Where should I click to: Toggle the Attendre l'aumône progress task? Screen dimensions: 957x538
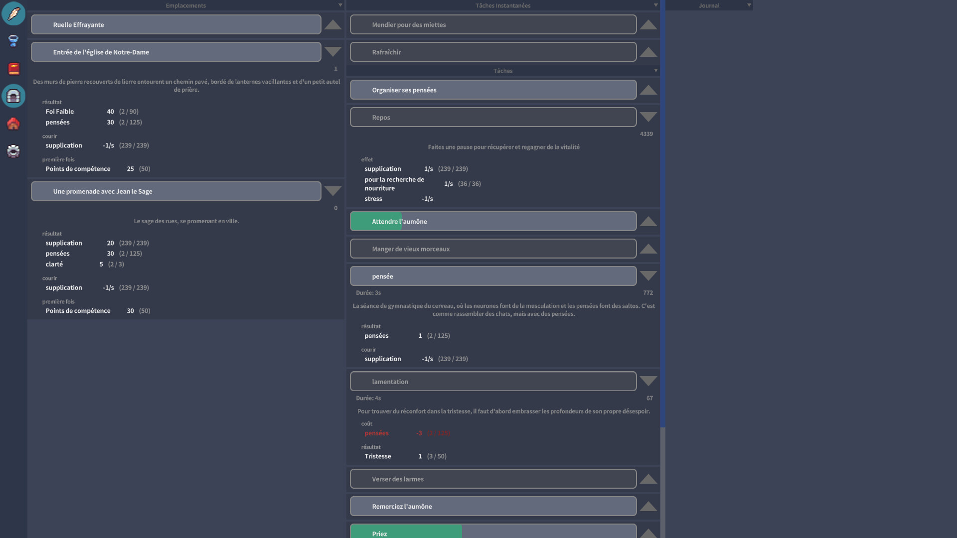pos(493,222)
